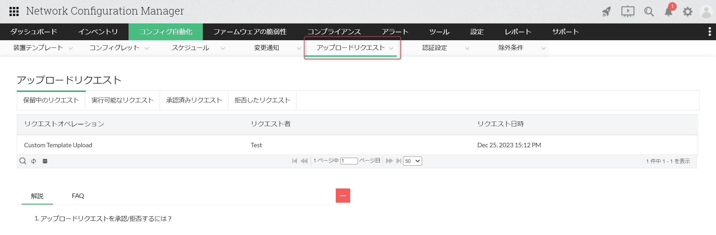This screenshot has width=716, height=235.
Task: Open the レポート menu
Action: tap(518, 32)
